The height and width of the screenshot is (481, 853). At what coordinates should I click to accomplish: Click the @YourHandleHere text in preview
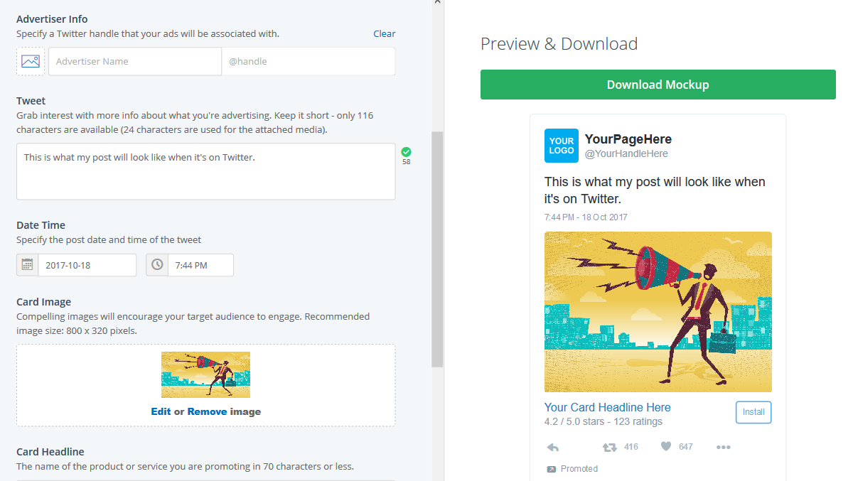tap(627, 153)
